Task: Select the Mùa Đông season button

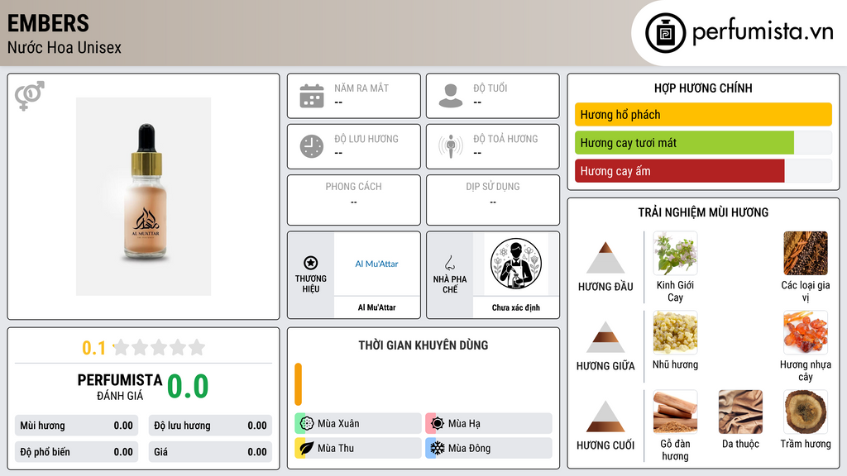Action: (489, 448)
